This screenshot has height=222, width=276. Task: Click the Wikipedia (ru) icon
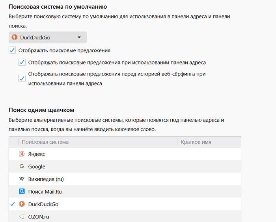(x=22, y=179)
